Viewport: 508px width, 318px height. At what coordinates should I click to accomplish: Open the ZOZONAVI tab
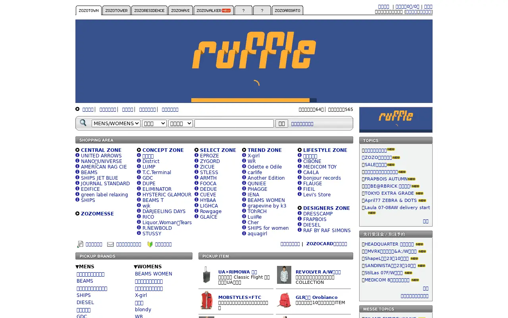point(181,10)
